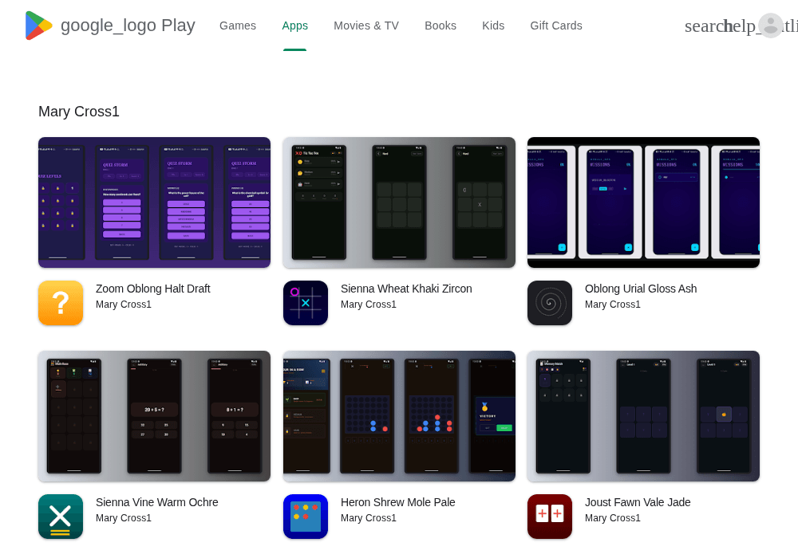Open the Gift Cards tab
The width and height of the screenshot is (798, 558).
pos(556,26)
